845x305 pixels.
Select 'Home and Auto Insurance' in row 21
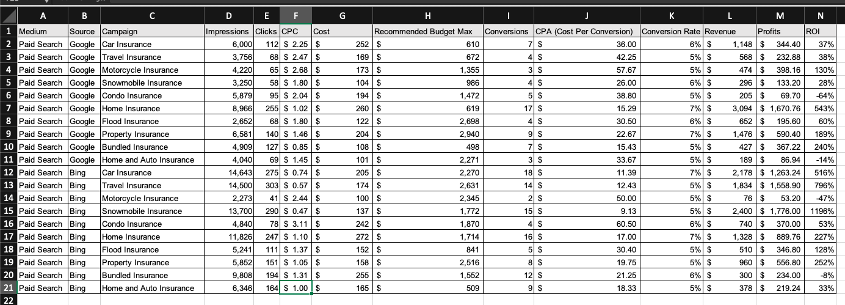pos(152,288)
